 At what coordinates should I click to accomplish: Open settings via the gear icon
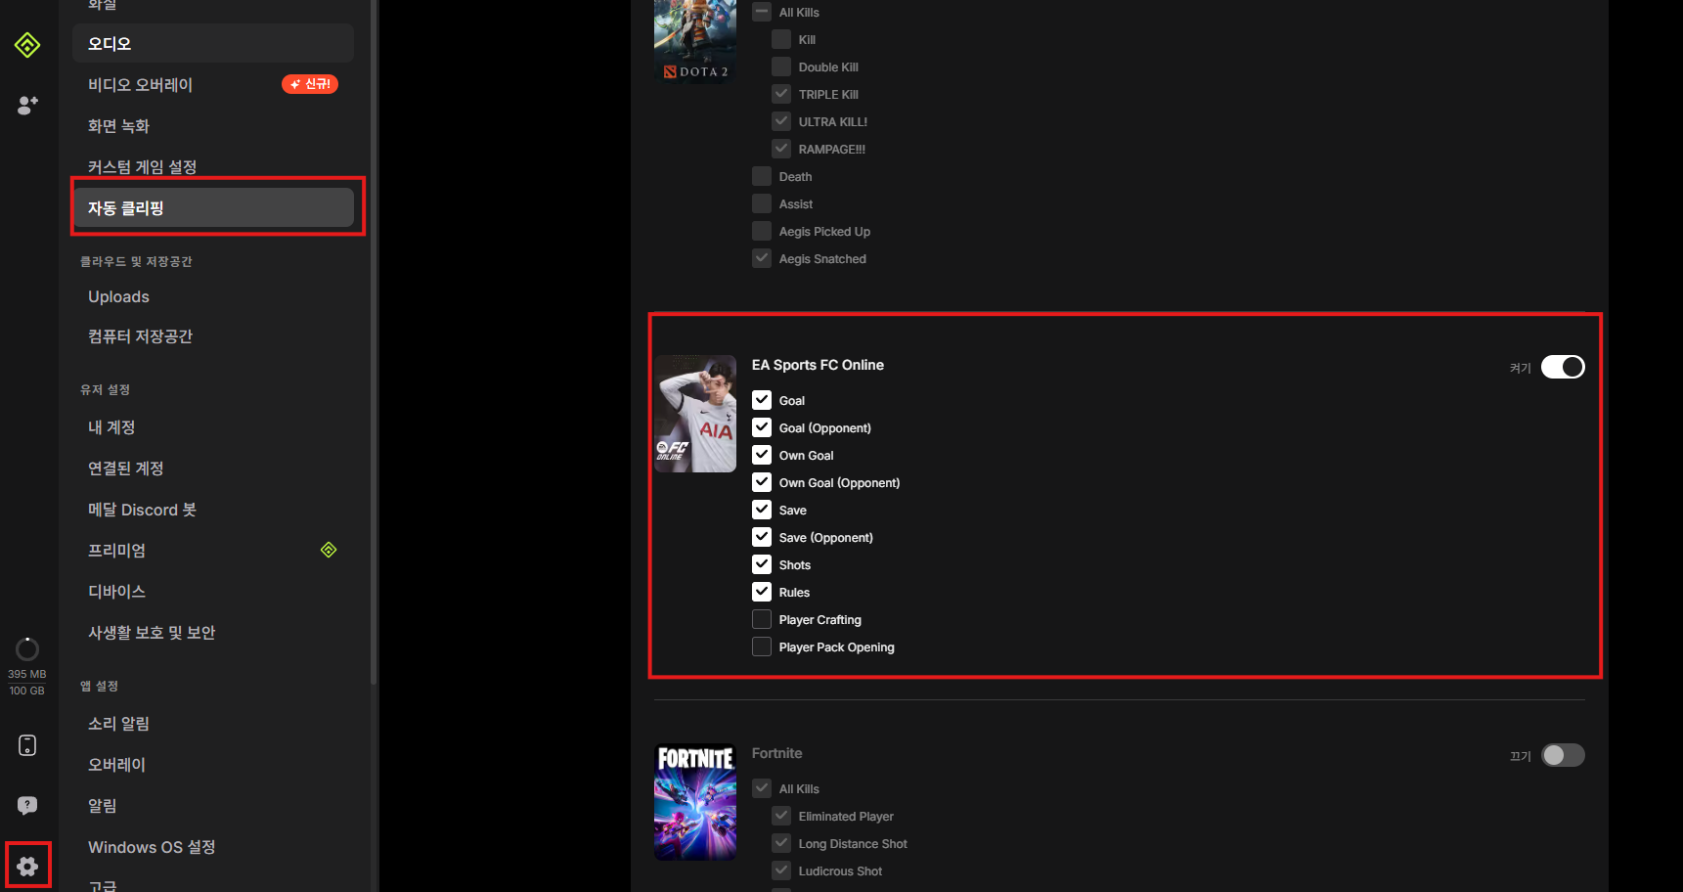(27, 866)
